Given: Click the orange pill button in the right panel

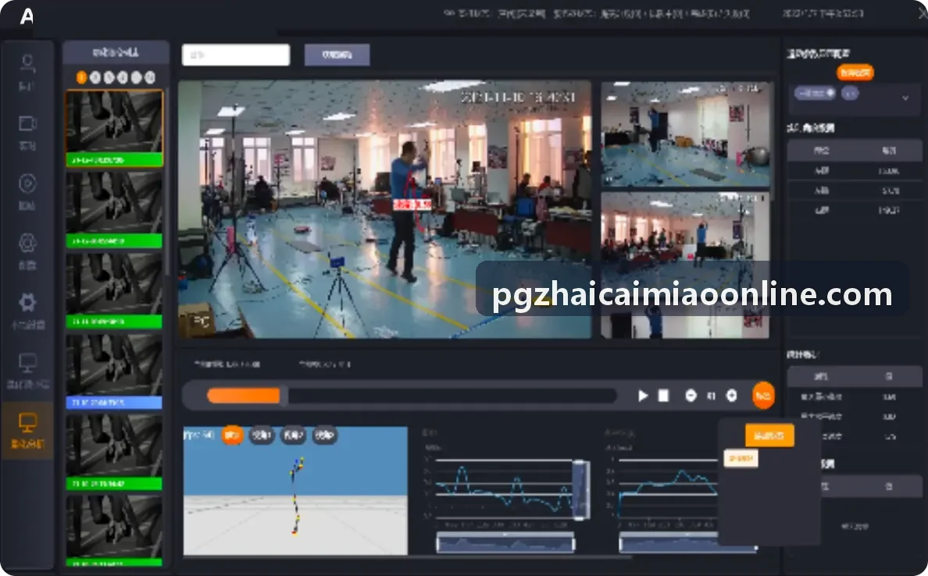Looking at the screenshot, I should click(855, 73).
